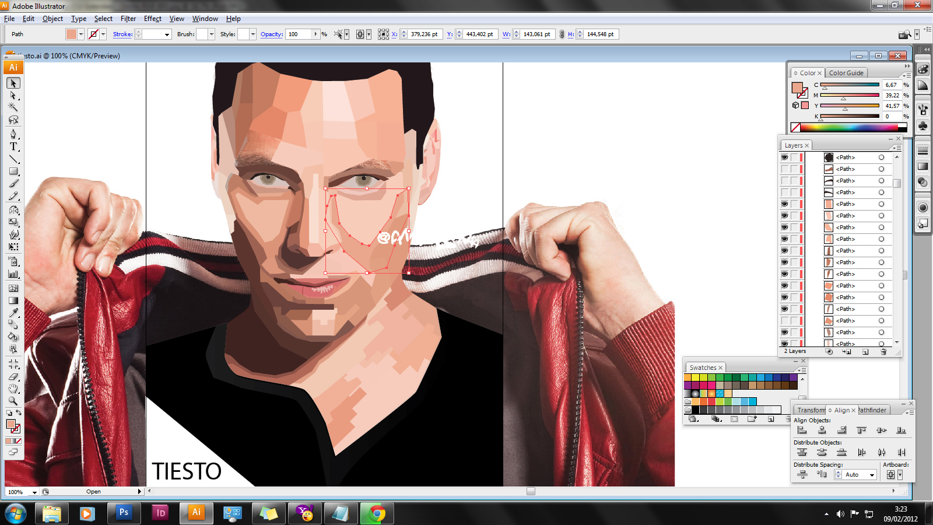Open the Artboard alignment dropdown arrow
This screenshot has width=933, height=525.
[900, 475]
